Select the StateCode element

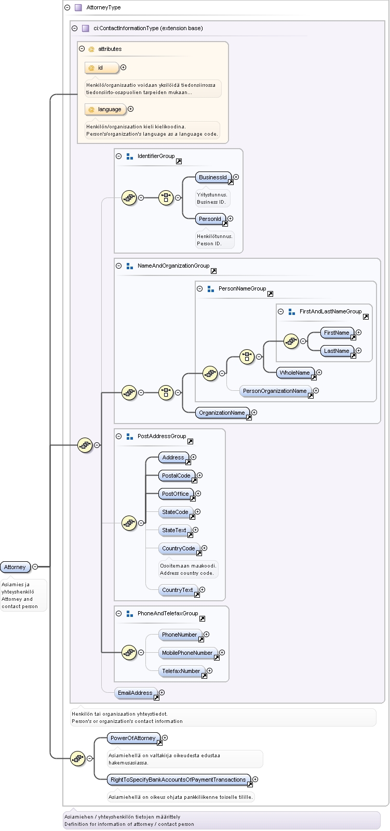point(176,512)
